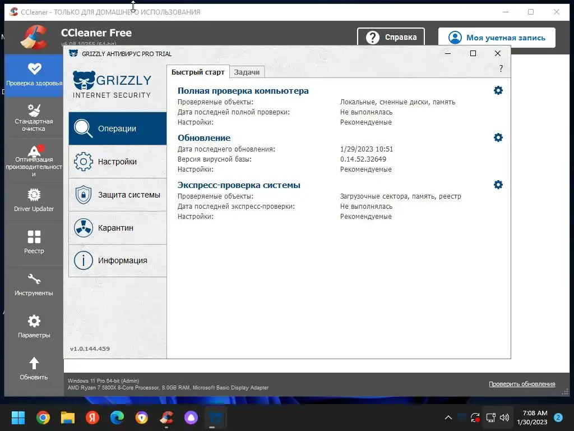Viewport: 574px width, 431px height.
Task: Start Экспресс-проверка системы
Action: [239, 185]
